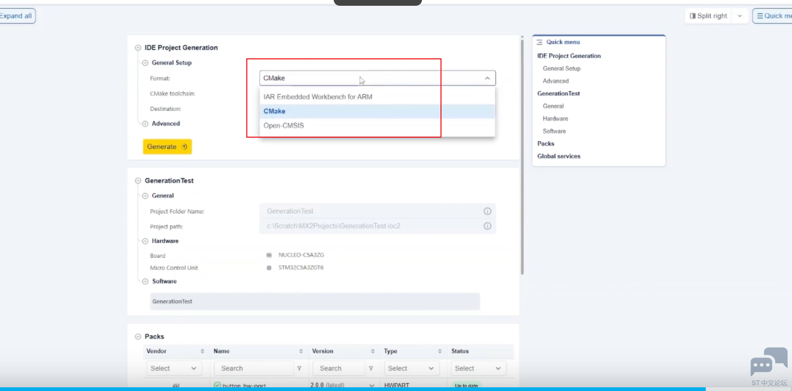
Task: Click Name column sort icon
Action: pyautogui.click(x=301, y=351)
